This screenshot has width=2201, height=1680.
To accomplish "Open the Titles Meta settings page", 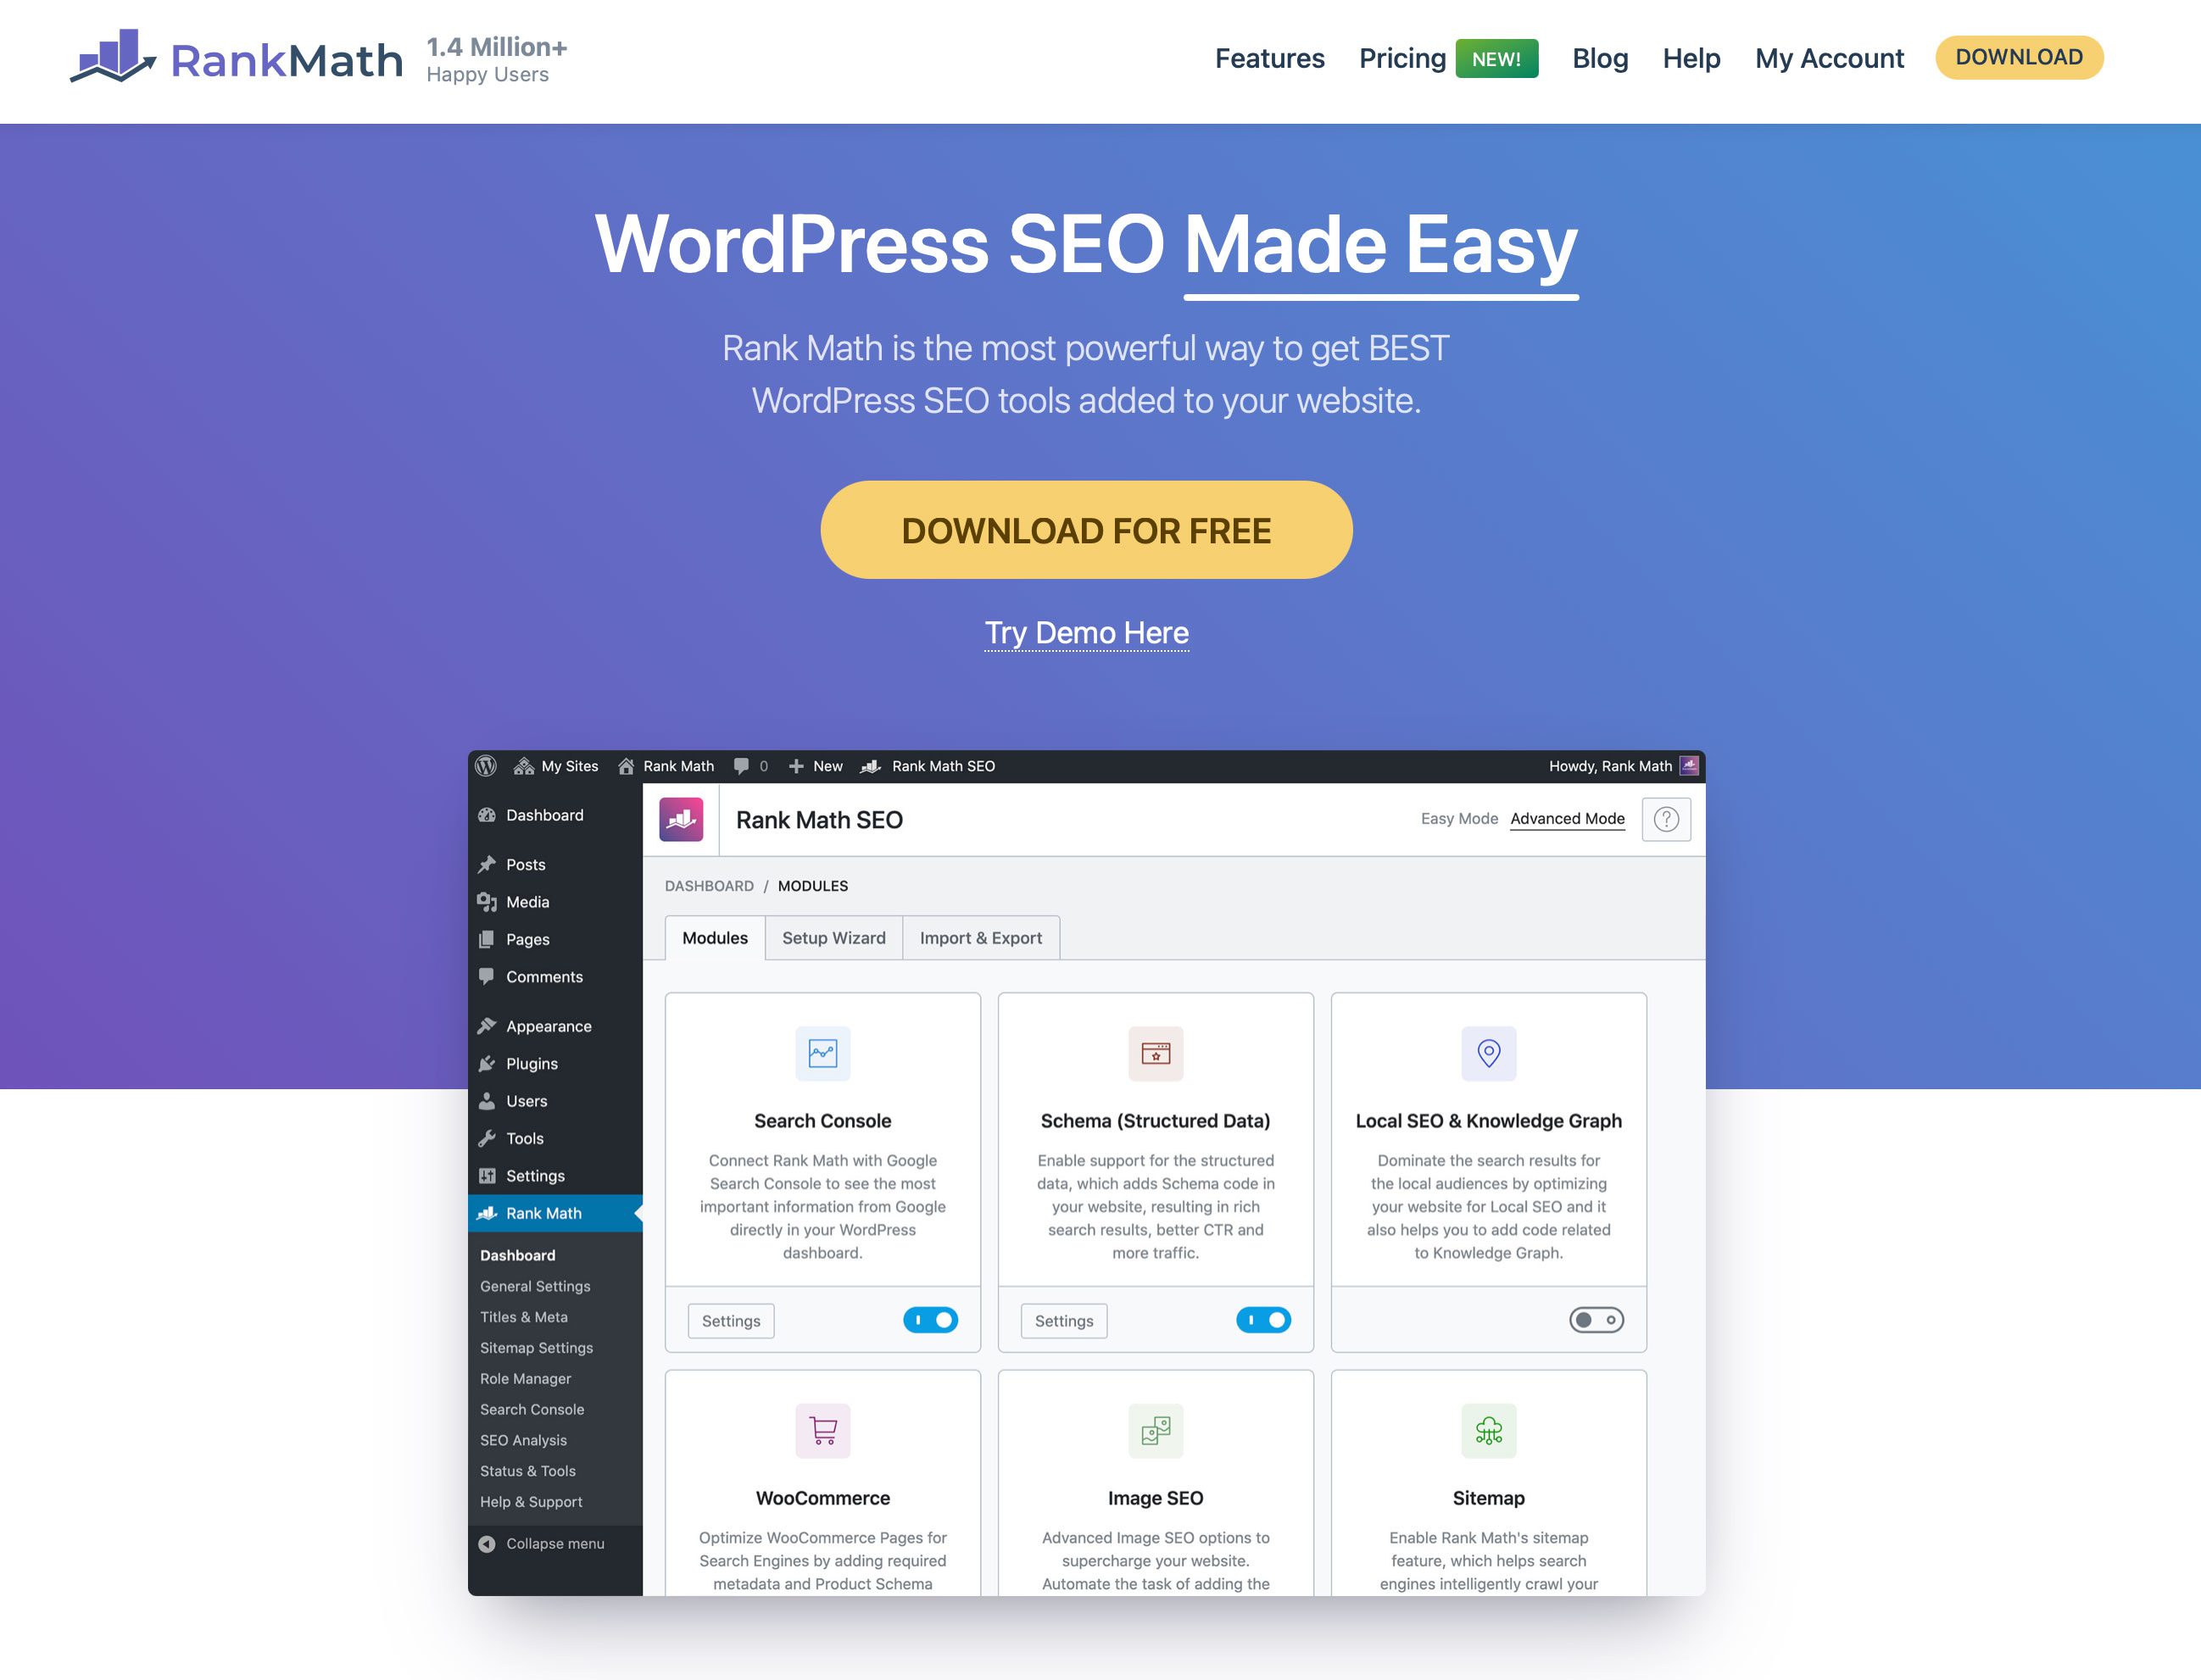I will 527,1316.
